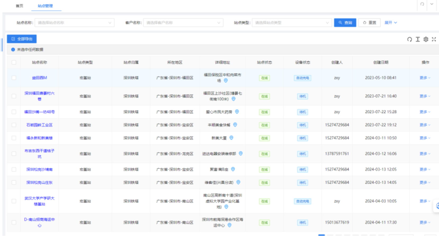Click 在线 status tag in 新美大厦 row
Screen dimensions: 439x236
(x=264, y=138)
